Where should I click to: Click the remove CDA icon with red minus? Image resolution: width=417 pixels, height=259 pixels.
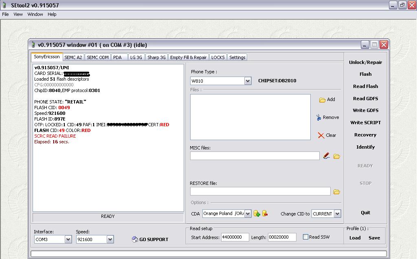coord(265,213)
